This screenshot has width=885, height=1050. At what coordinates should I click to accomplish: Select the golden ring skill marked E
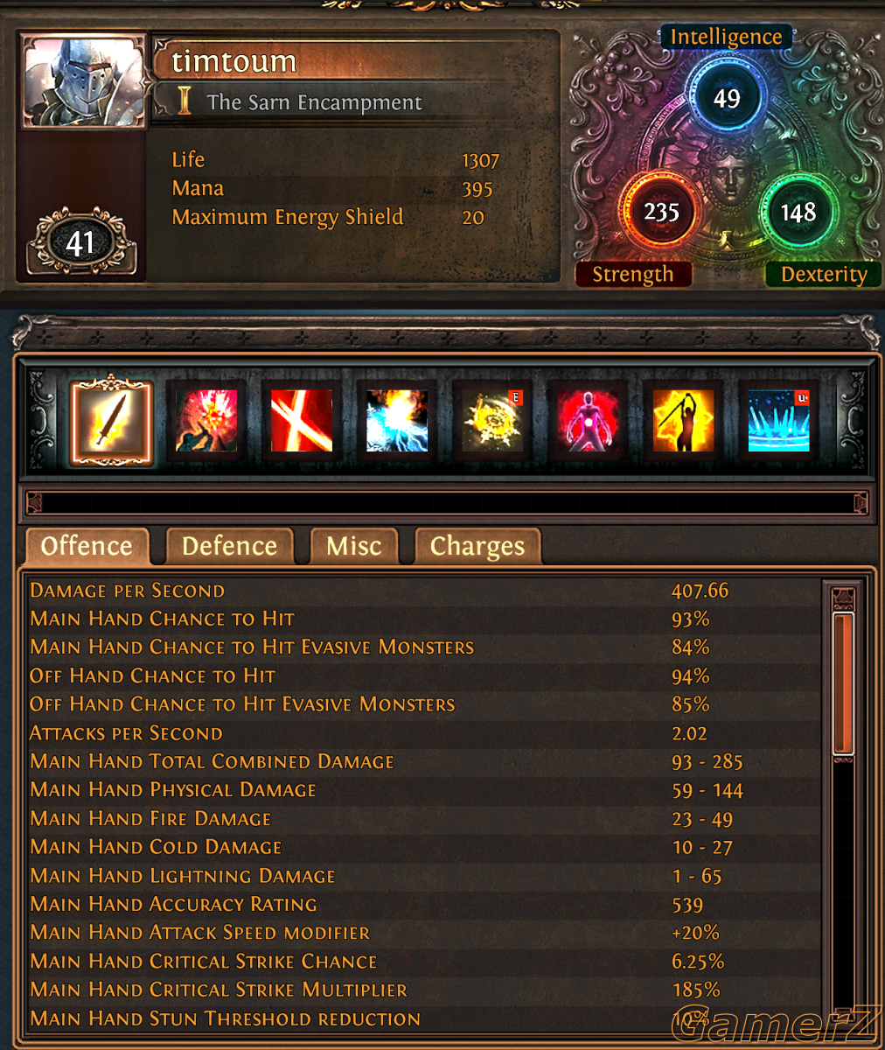click(492, 421)
